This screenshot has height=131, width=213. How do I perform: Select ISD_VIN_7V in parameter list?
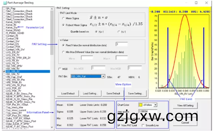coord(13,74)
